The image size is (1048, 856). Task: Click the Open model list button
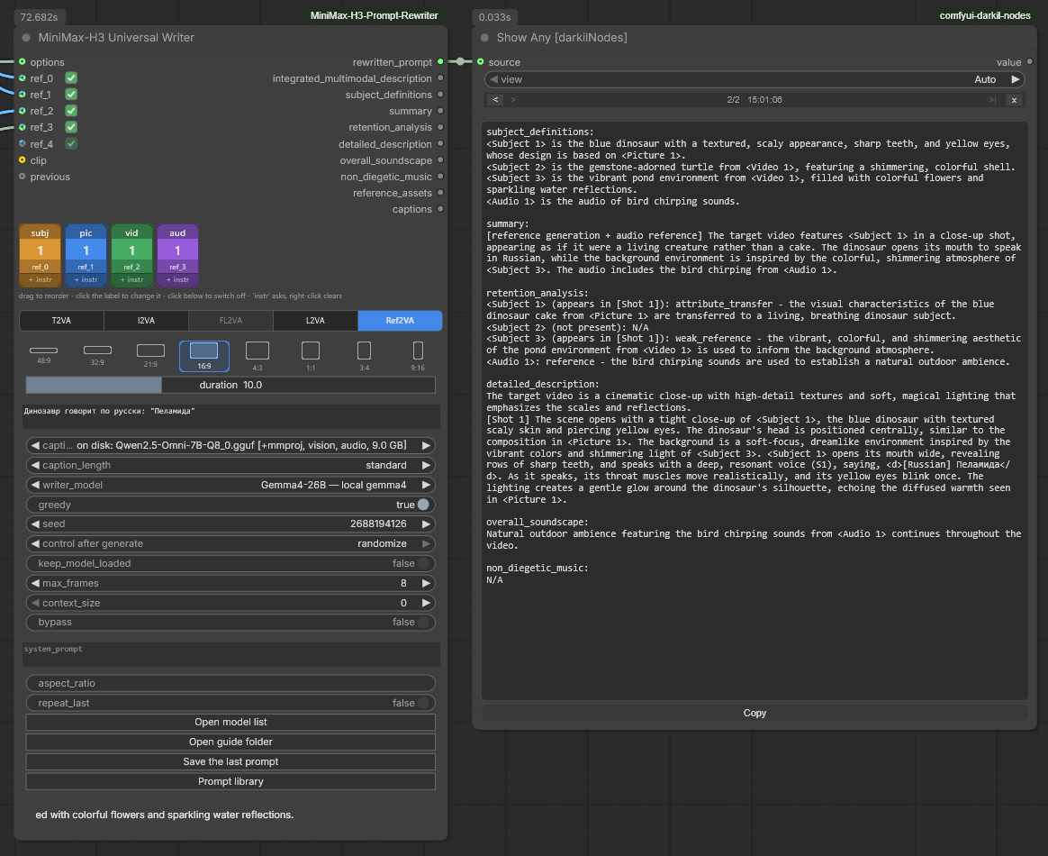pos(230,723)
